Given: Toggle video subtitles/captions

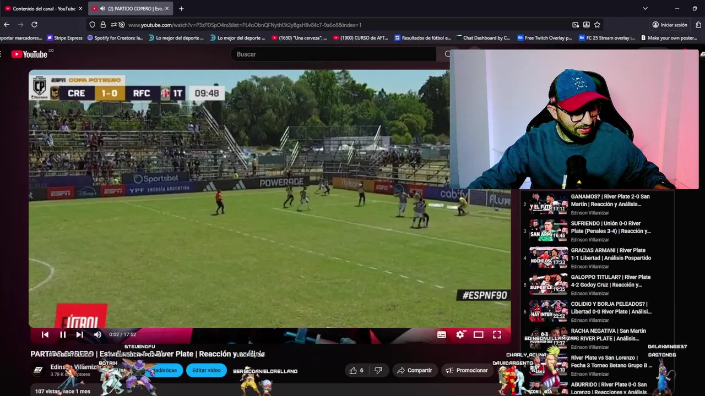Looking at the screenshot, I should click(441, 334).
